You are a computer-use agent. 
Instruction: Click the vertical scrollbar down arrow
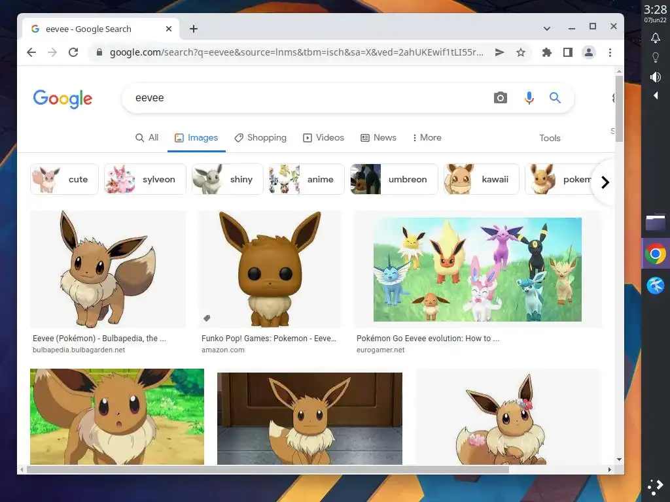pyautogui.click(x=619, y=460)
